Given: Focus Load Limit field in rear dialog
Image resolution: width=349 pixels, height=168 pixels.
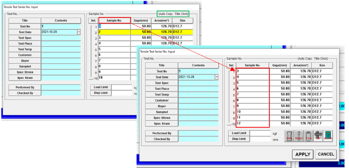Looking at the screenshot, I should (x=122, y=87).
